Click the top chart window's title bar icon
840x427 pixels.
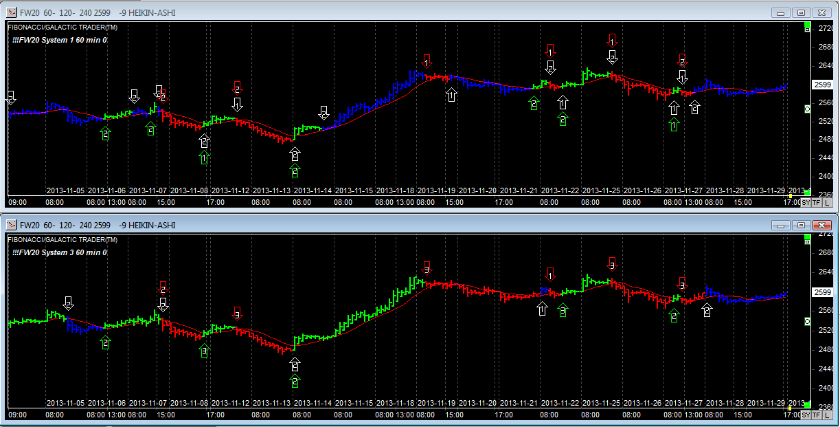12,12
